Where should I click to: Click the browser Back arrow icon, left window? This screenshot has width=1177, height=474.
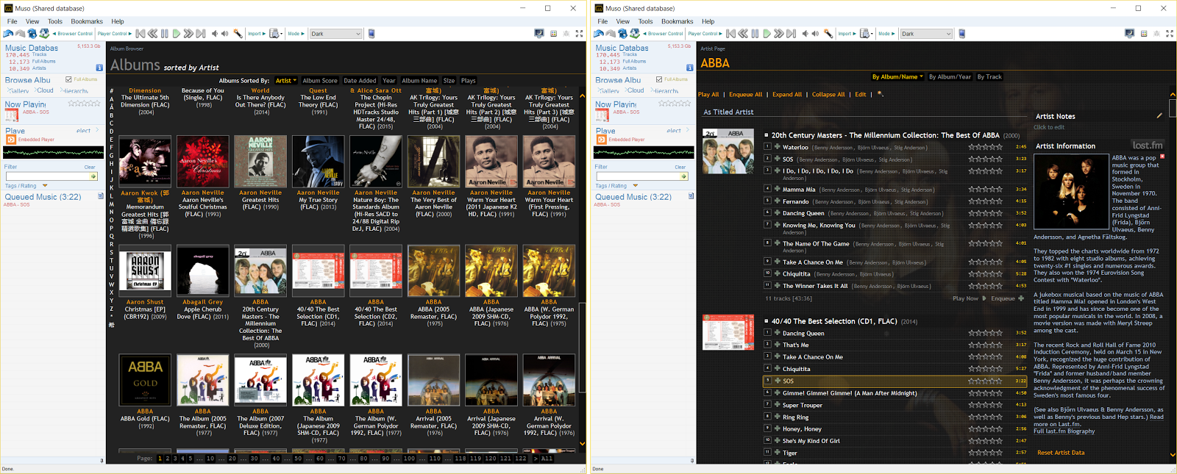coord(8,34)
